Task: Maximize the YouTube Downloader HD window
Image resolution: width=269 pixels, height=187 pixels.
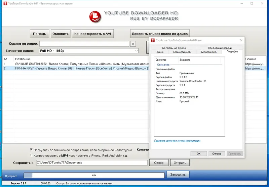Action: tap(252, 3)
